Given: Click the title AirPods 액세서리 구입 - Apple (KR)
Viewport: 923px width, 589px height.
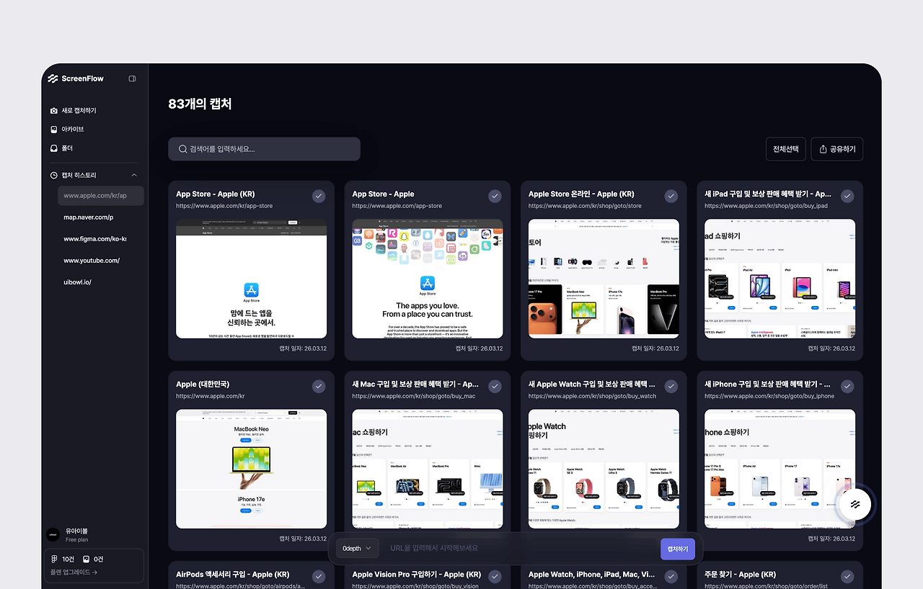Looking at the screenshot, I should pyautogui.click(x=232, y=575).
